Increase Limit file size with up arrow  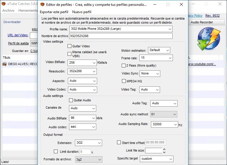(164, 149)
